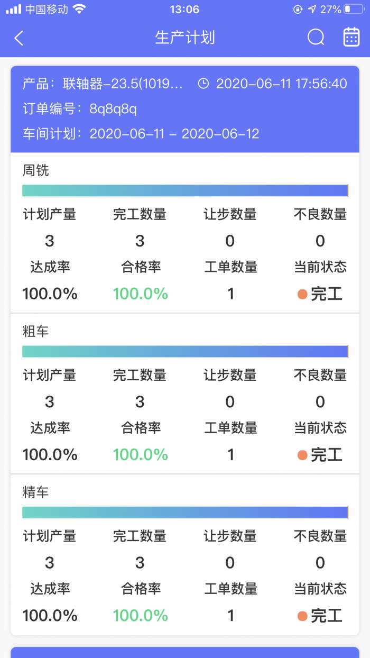Tap the clock icon beside the timestamp
Screen dimensions: 370x658
coord(203,84)
